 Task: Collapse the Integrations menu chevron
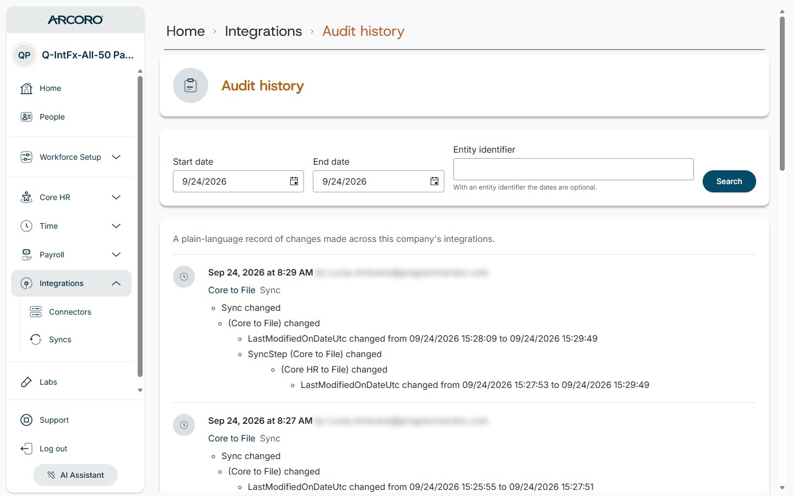click(x=116, y=283)
